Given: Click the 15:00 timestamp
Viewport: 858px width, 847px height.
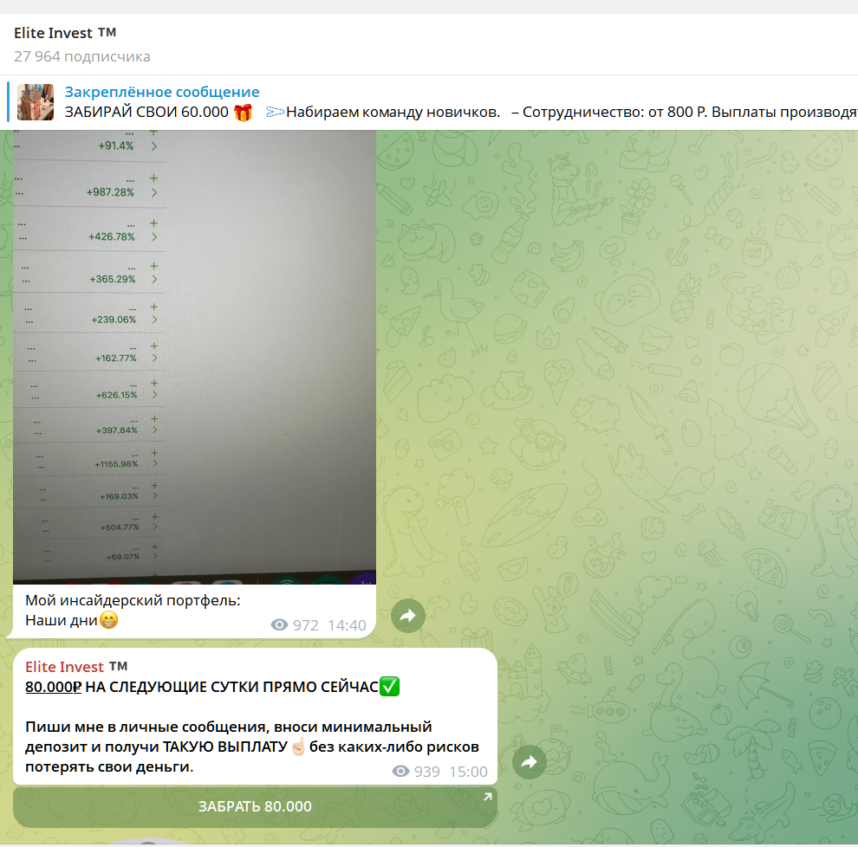Looking at the screenshot, I should click(x=468, y=771).
